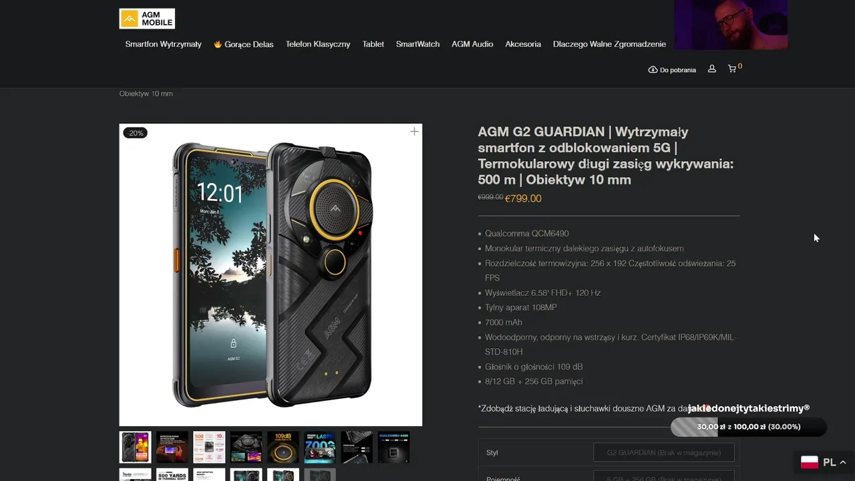Select the 7000 battery thumbnail
Viewport: 855px width, 481px height.
320,448
